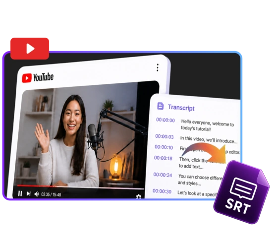
Task: Jump to timestamp 00:00:10
Action: [164, 147]
